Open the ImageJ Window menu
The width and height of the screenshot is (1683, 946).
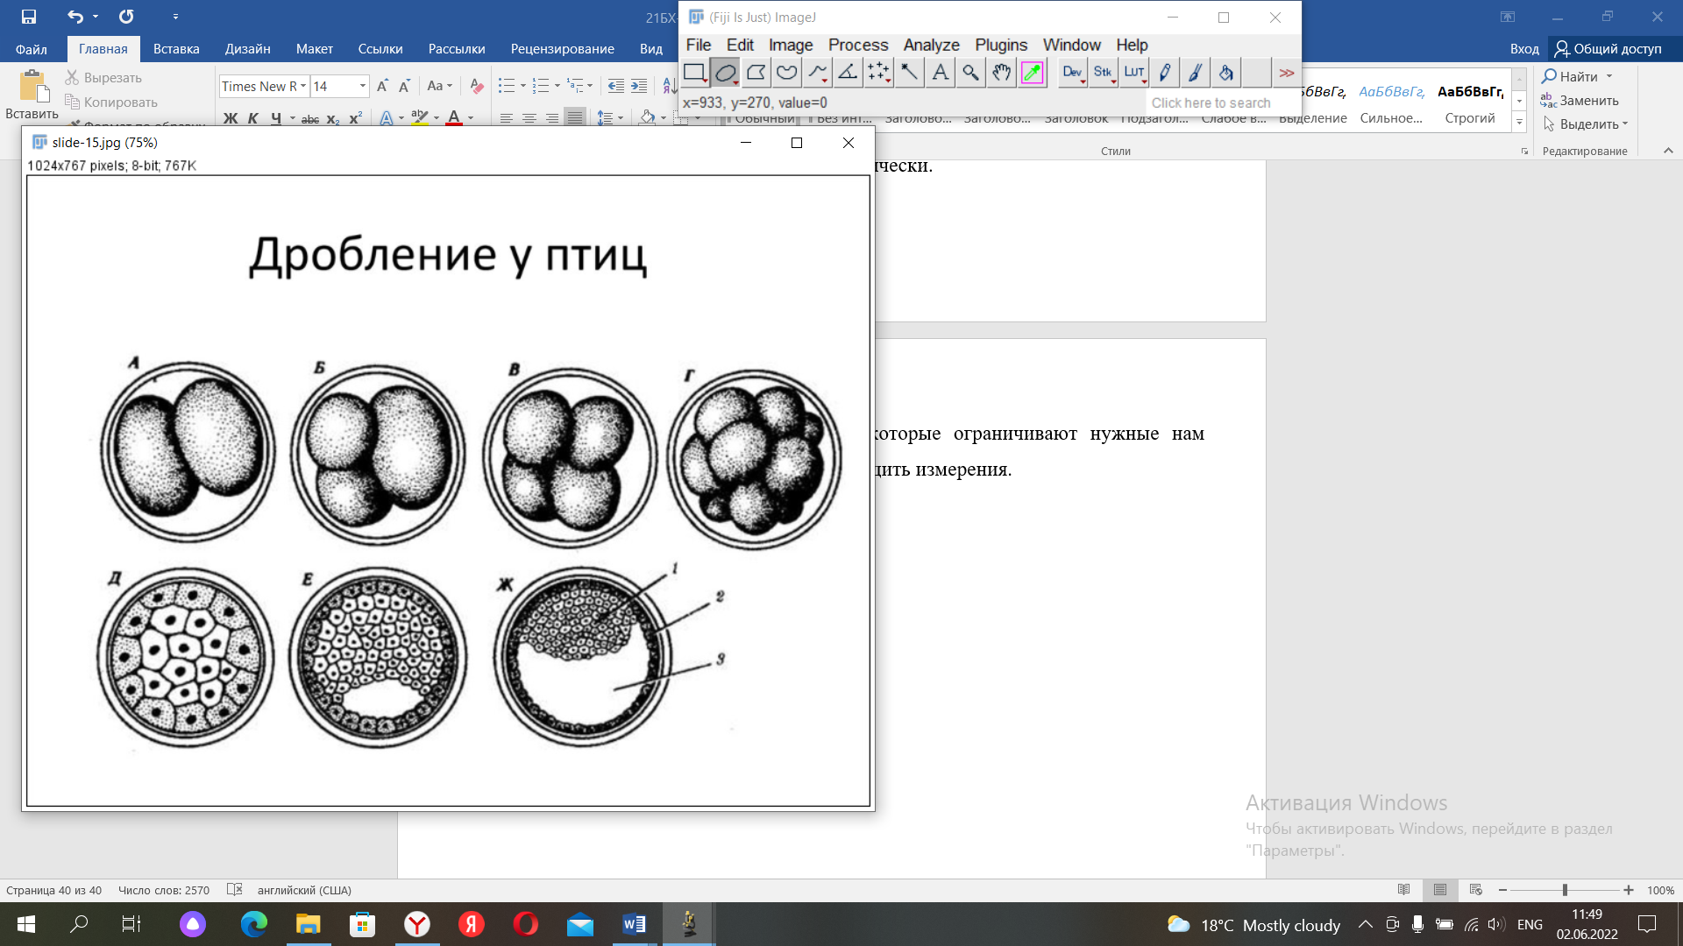point(1071,45)
